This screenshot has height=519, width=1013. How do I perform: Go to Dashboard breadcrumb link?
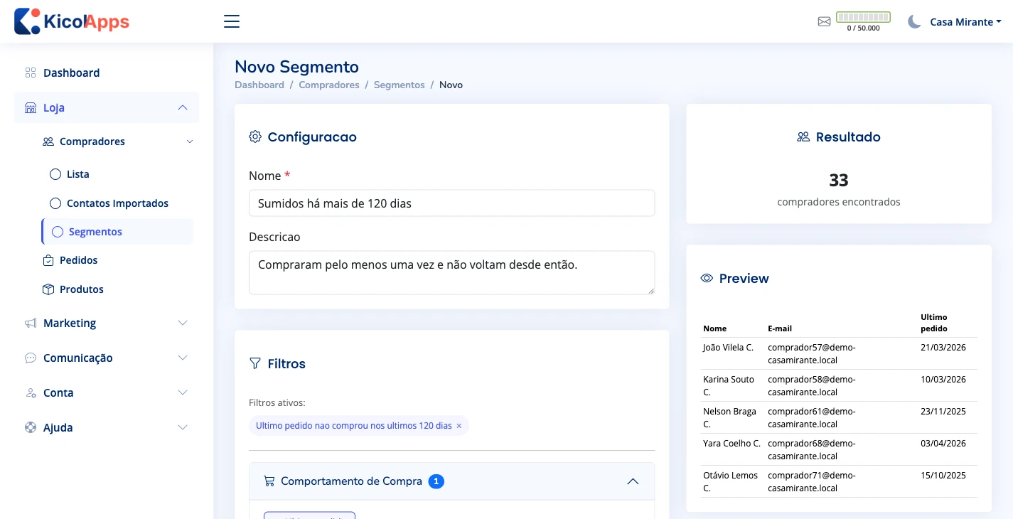259,85
